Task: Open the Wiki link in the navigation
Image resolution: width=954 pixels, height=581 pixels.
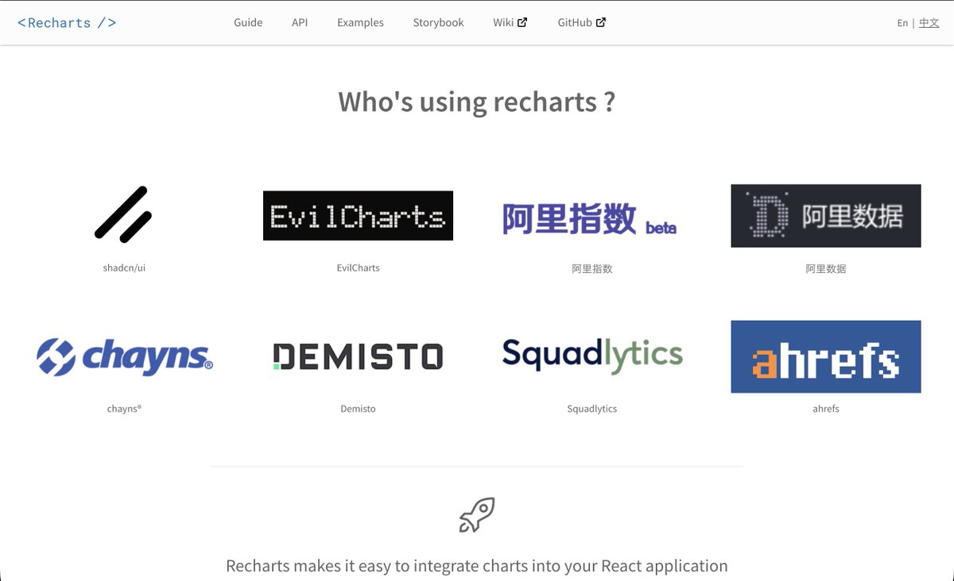Action: point(510,23)
